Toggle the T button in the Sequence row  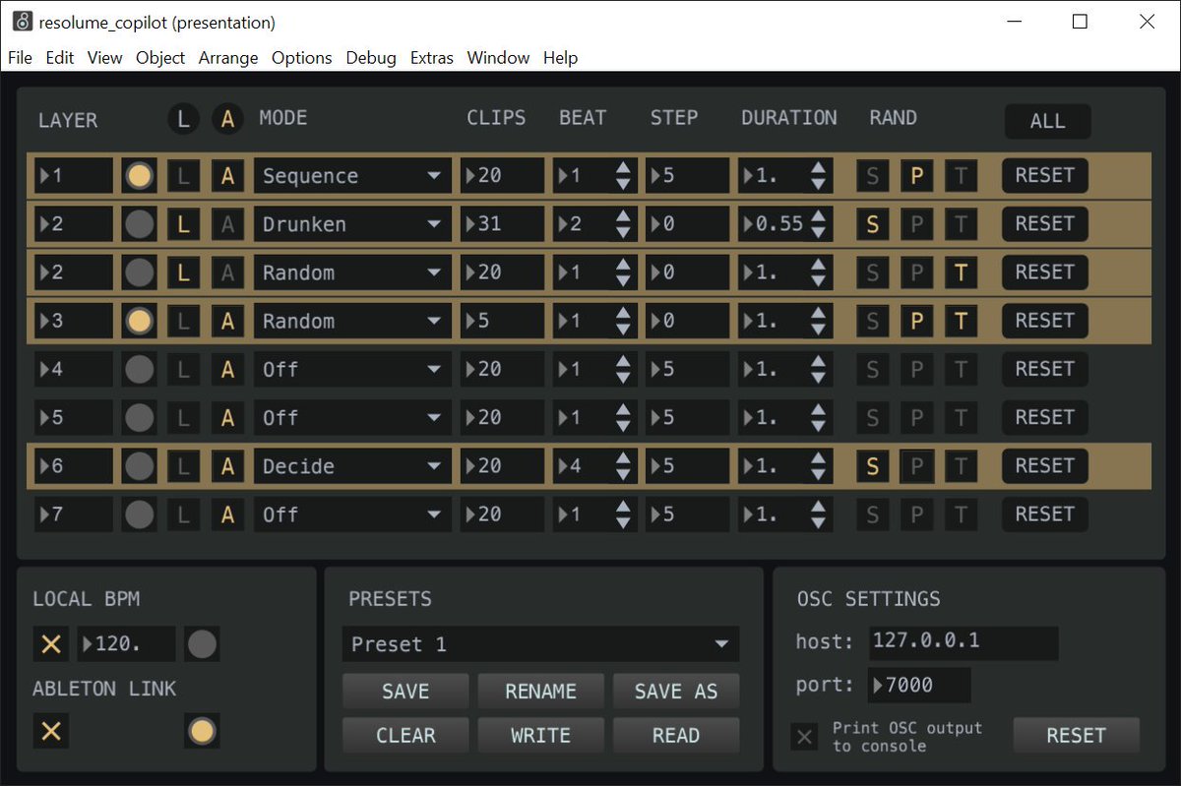pos(962,176)
